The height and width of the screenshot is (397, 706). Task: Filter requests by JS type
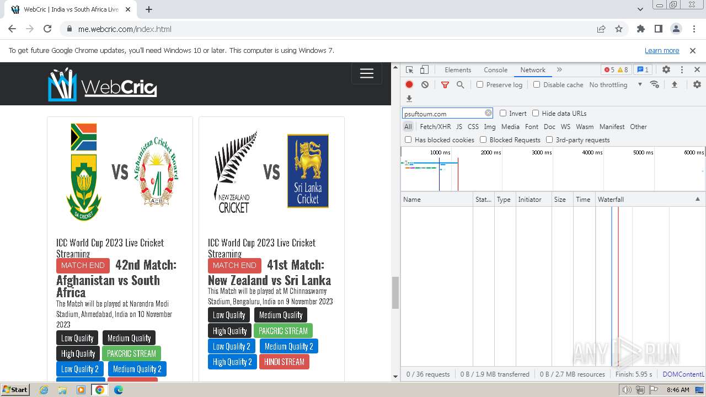(459, 126)
